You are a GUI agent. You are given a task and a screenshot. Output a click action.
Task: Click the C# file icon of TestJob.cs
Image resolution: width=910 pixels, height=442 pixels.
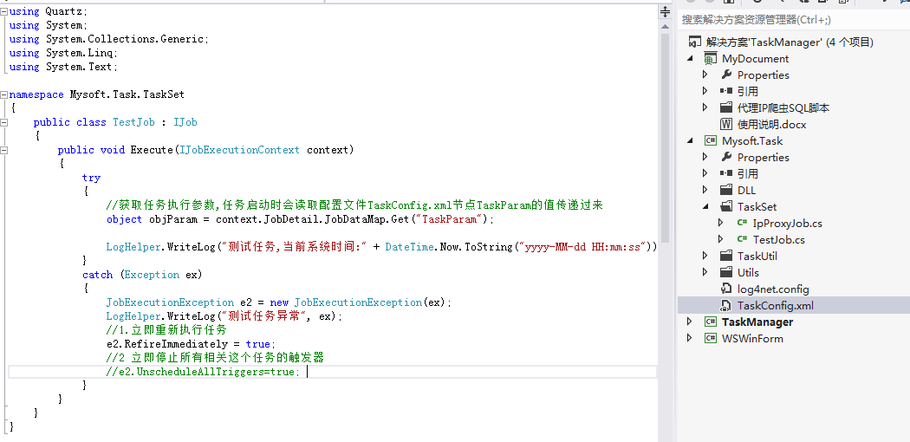(x=742, y=239)
